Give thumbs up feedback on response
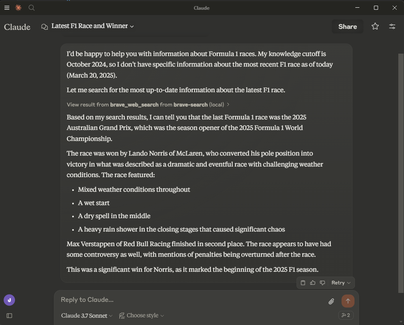 click(313, 283)
